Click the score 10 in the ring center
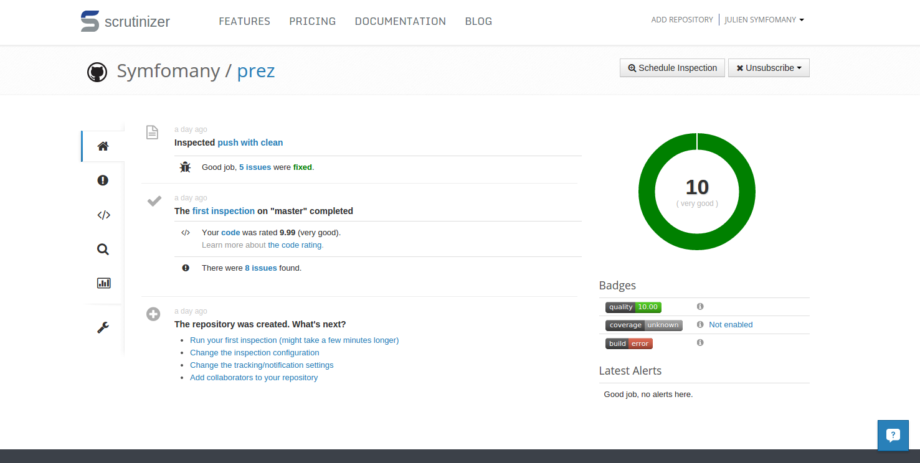Screen dimensions: 920x463 [697, 187]
